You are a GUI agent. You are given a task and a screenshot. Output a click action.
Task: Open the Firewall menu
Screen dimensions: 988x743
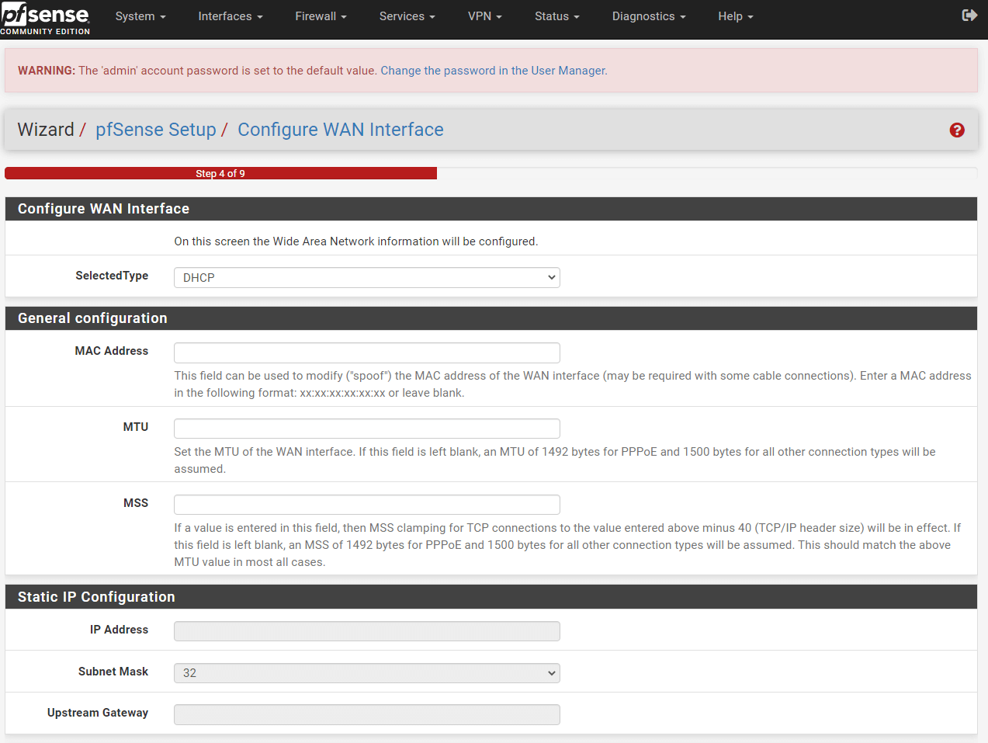pyautogui.click(x=321, y=16)
